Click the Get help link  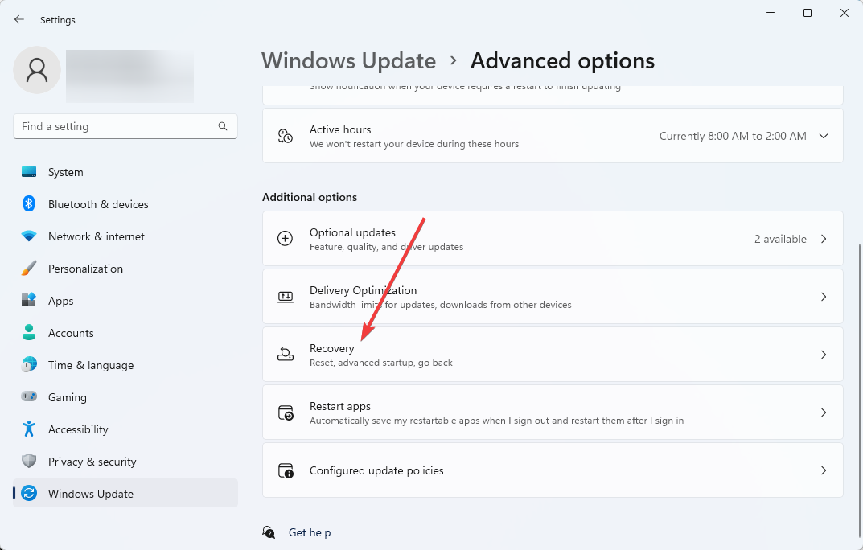[x=310, y=532]
